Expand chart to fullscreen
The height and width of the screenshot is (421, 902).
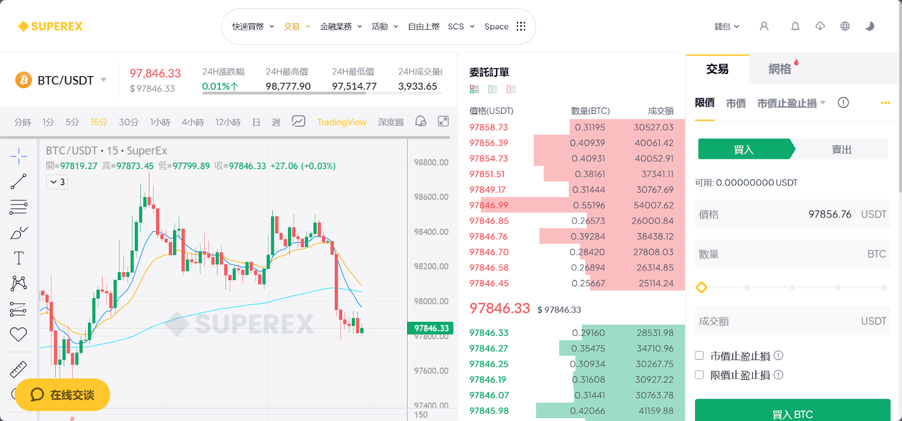click(x=444, y=122)
